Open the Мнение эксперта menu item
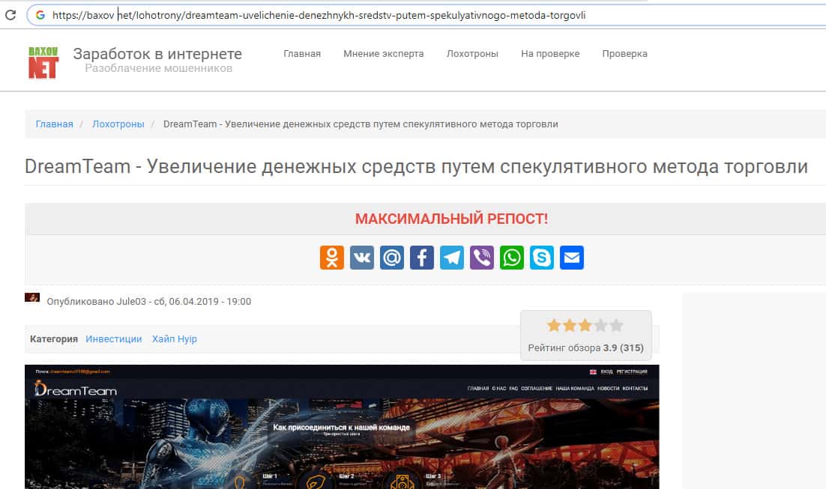826x489 pixels. 384,54
